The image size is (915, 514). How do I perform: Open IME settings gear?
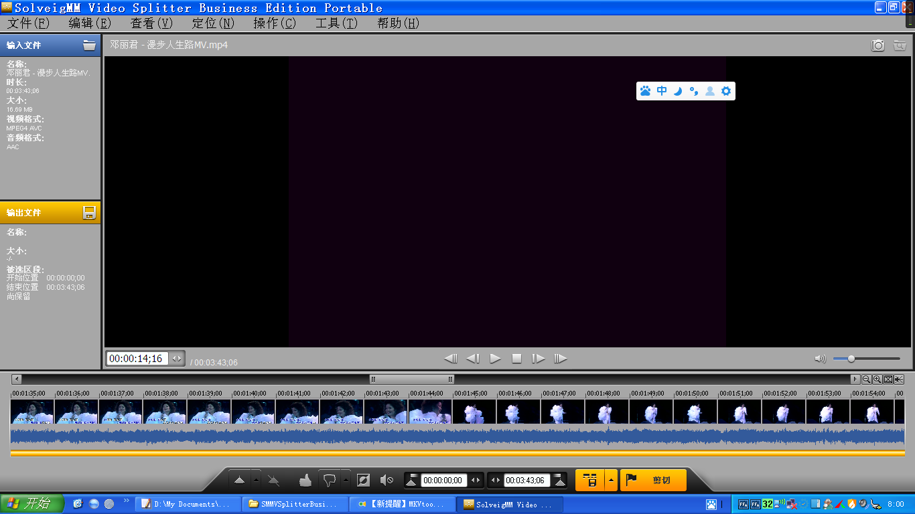(726, 91)
